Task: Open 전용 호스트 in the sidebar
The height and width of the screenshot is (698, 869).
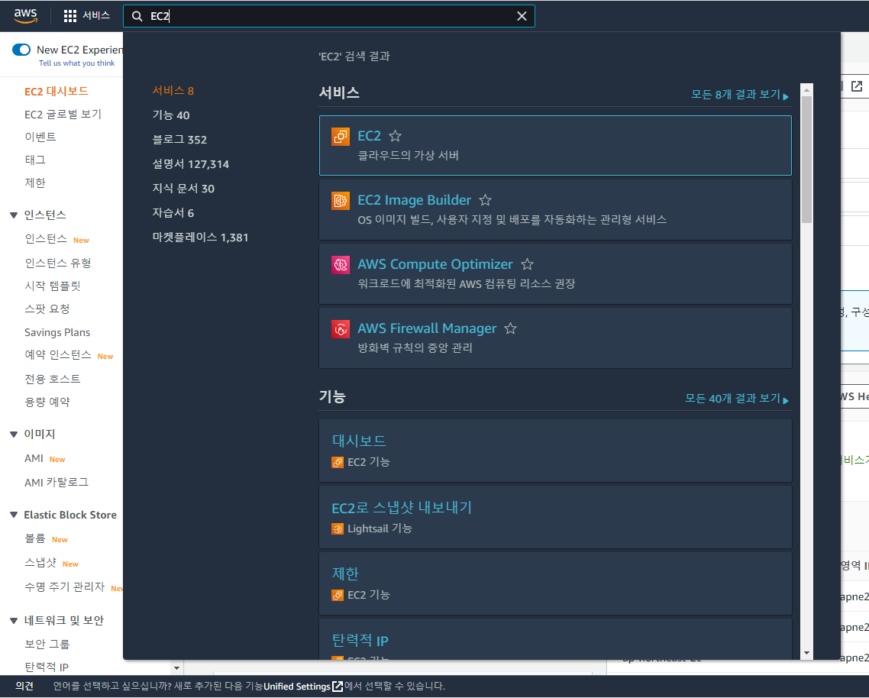Action: click(x=53, y=380)
